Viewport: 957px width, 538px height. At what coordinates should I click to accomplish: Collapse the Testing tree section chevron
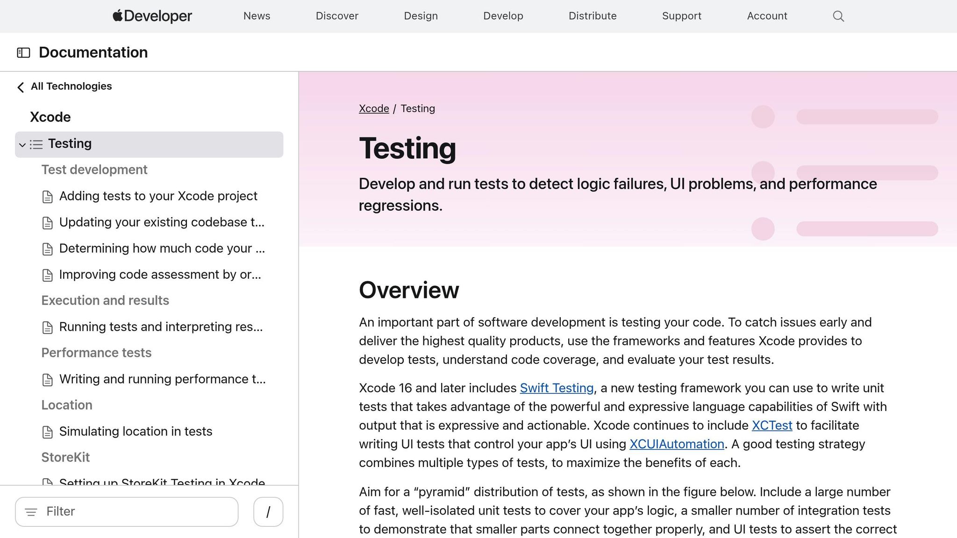[22, 145]
